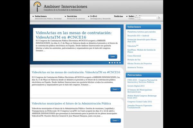Click the tagline Consultora de la Sociedad
This screenshot has height=128, width=193.
tap(62, 10)
